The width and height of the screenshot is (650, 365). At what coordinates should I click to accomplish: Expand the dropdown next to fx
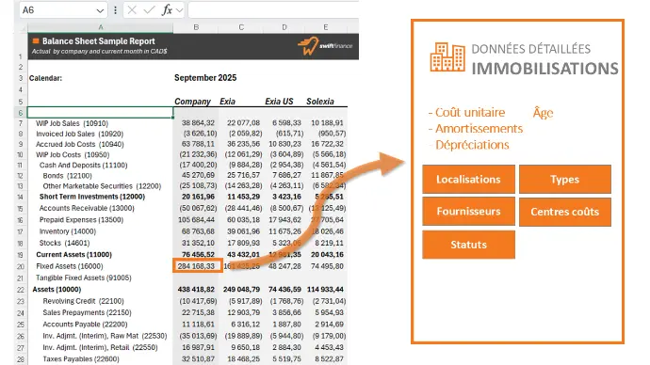pyautogui.click(x=180, y=10)
